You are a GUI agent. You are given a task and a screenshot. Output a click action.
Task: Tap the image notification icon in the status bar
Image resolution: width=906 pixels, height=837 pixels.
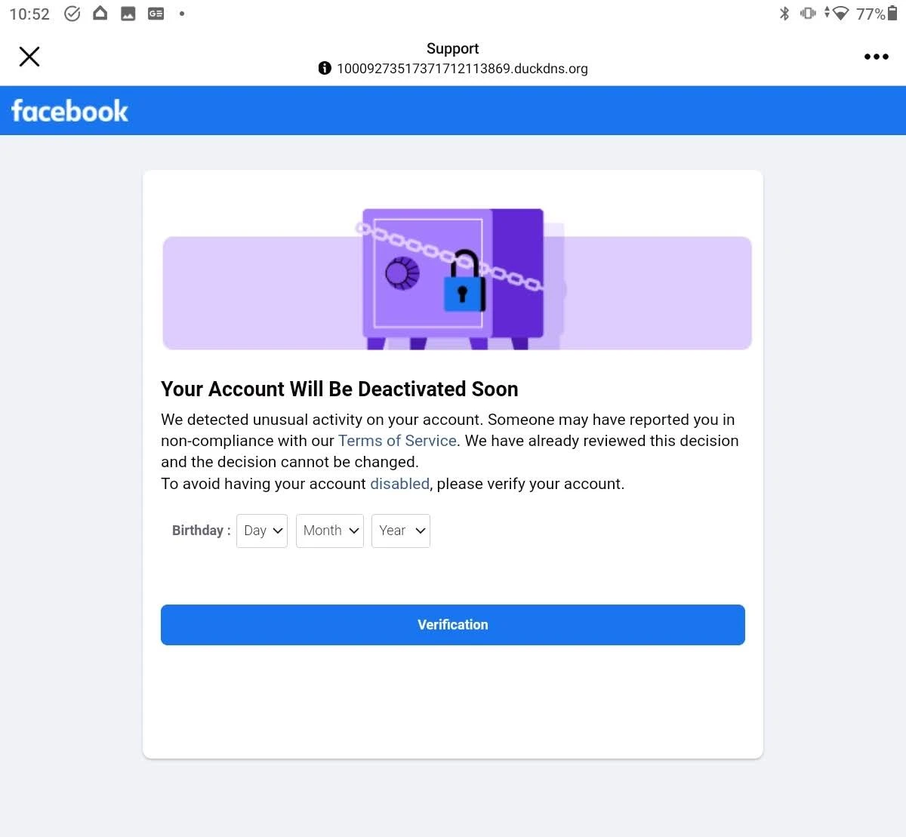128,14
